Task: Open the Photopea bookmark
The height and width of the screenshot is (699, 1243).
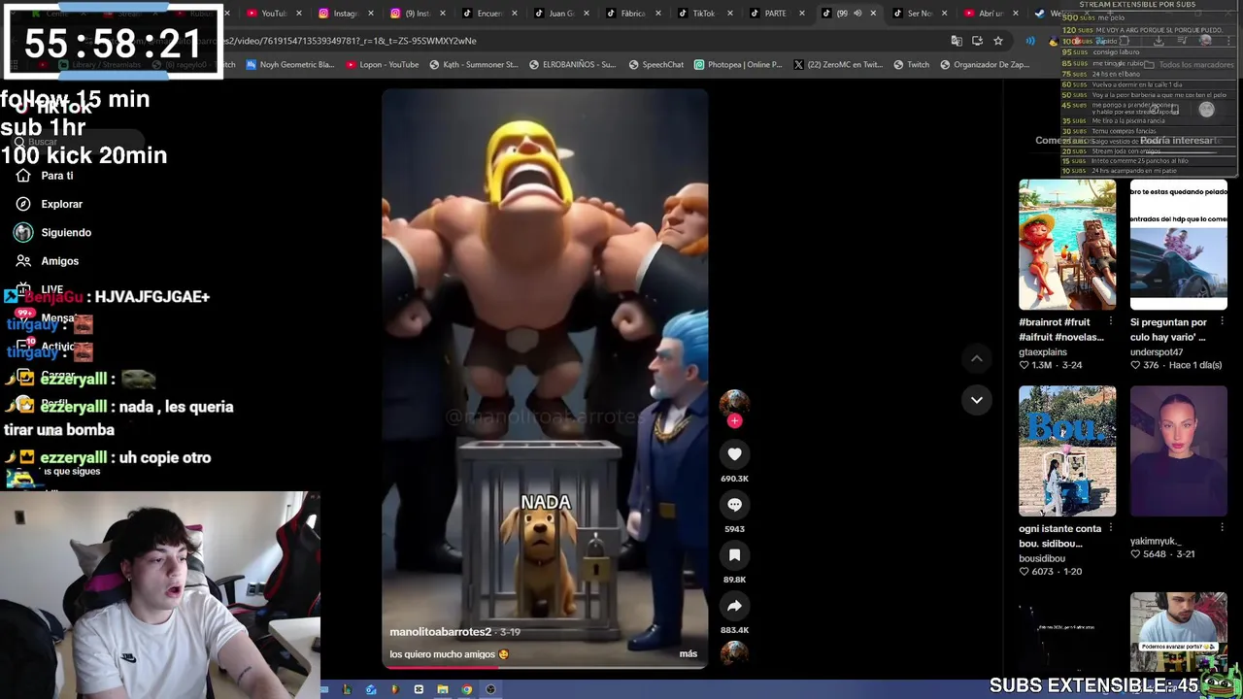Action: click(738, 65)
